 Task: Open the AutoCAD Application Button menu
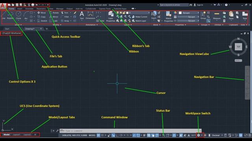tap(3, 6)
